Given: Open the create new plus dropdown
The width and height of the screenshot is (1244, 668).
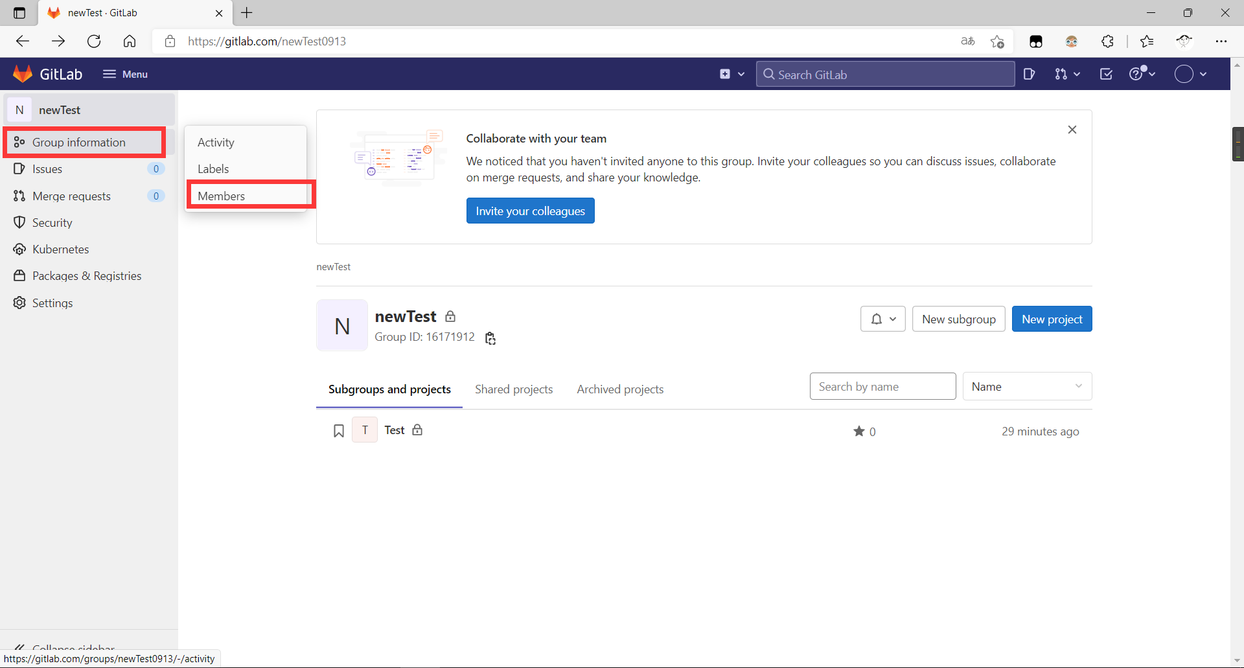Looking at the screenshot, I should [732, 74].
